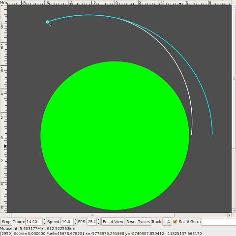
Task: Click the Score and Fuel status line
Action: click(x=101, y=234)
